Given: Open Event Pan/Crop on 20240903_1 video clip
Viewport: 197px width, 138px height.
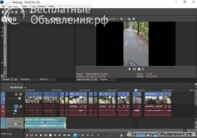Looking at the screenshot, I should pos(162,94).
